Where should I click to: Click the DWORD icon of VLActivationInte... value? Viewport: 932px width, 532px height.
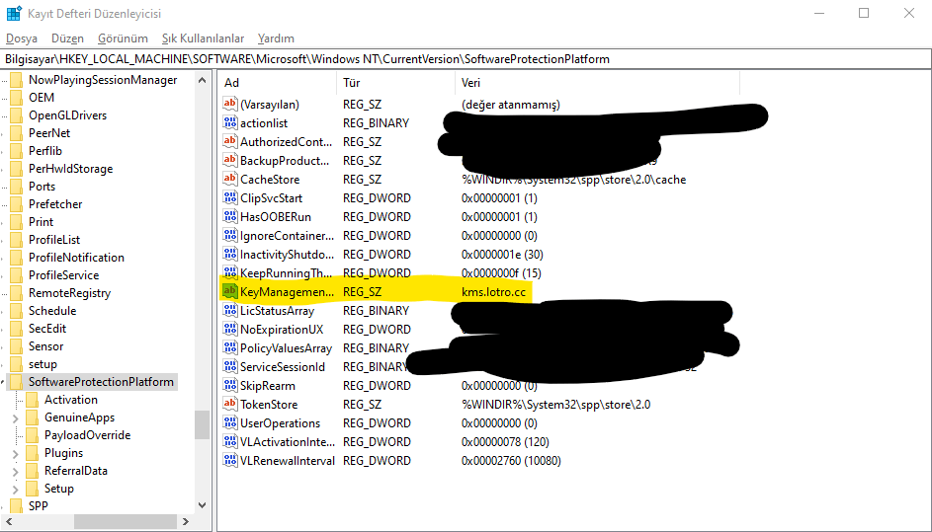[230, 442]
